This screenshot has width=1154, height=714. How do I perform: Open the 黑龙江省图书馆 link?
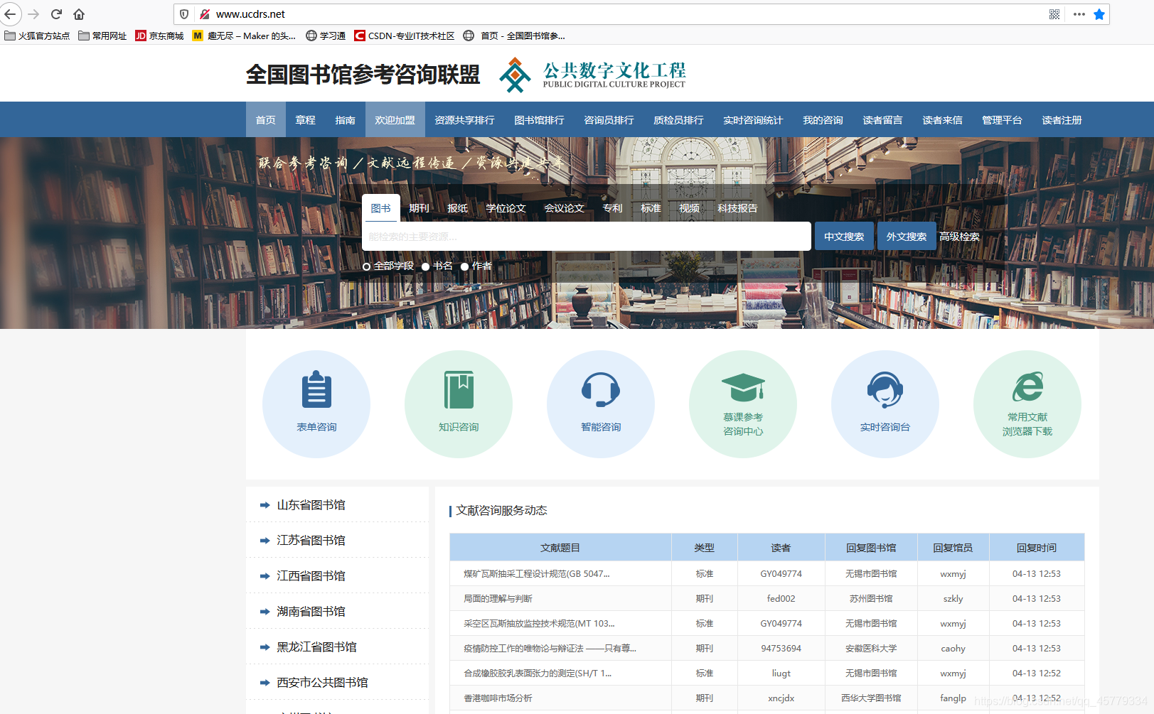point(316,647)
